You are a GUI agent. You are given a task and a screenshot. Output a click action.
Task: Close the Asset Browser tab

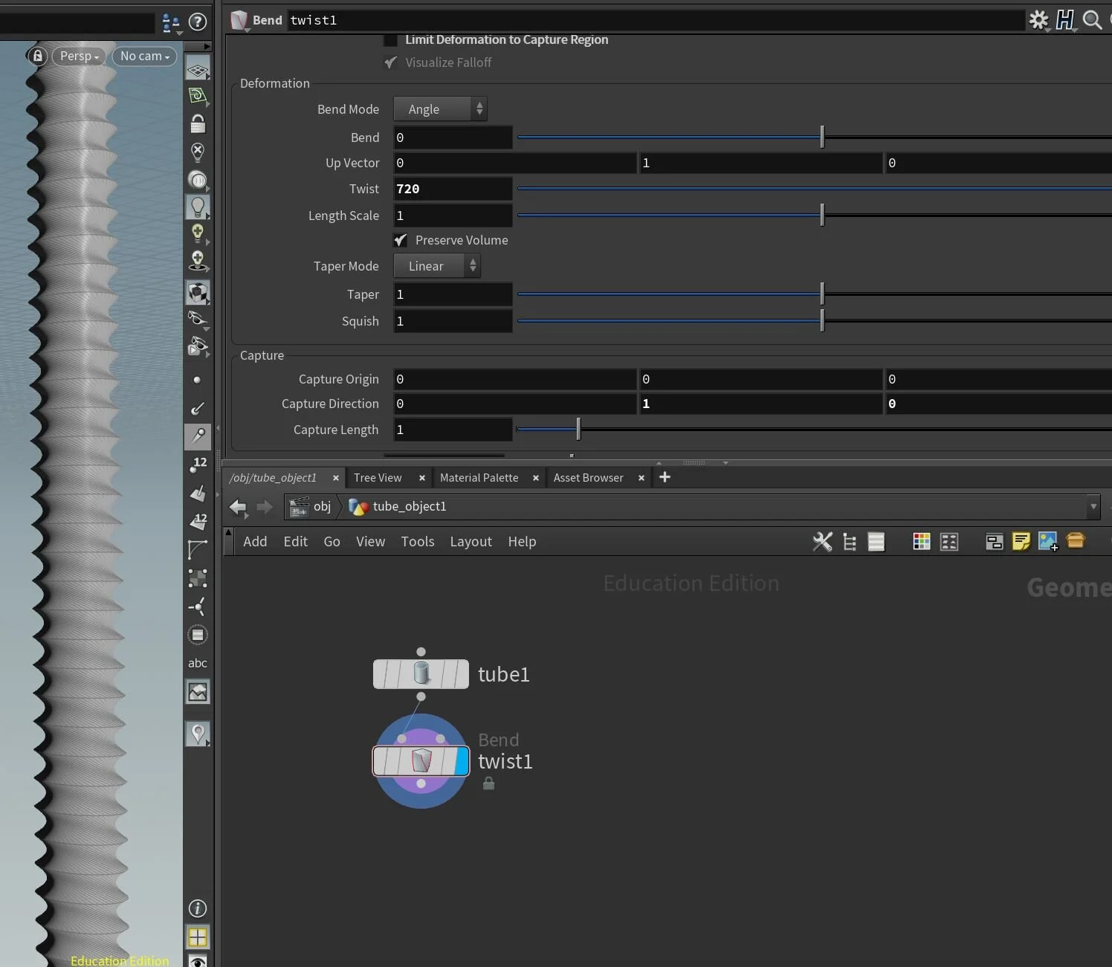coord(641,478)
